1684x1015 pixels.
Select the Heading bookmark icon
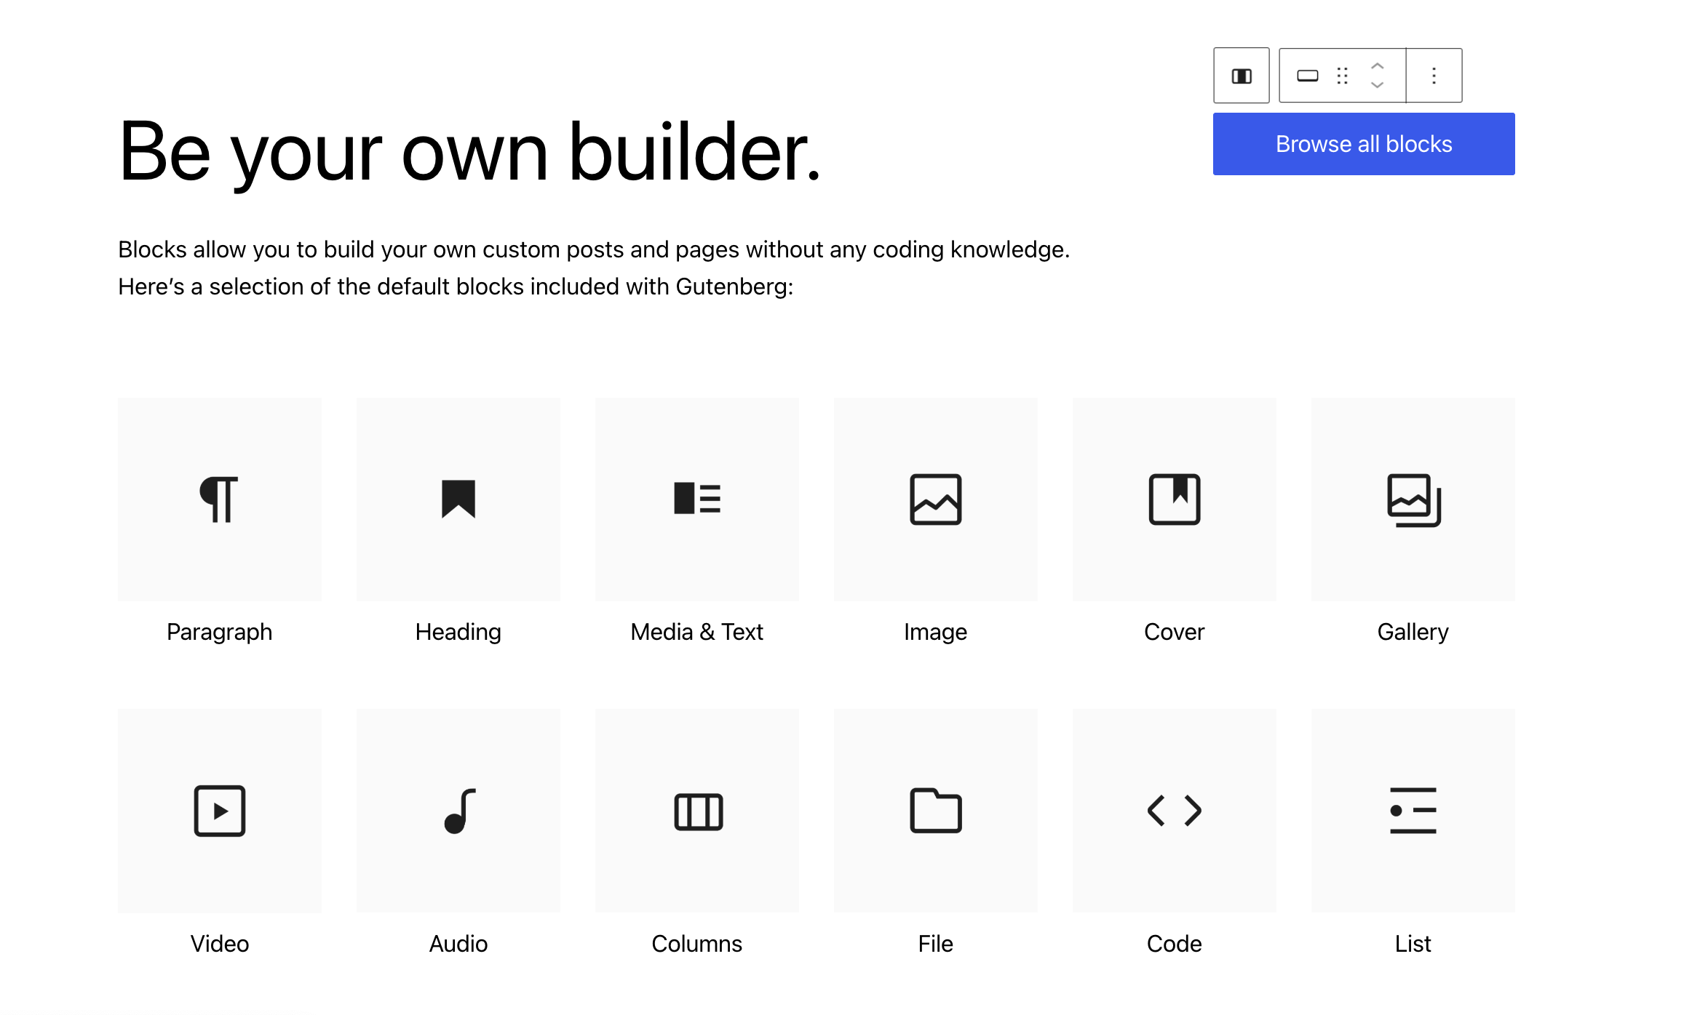point(458,499)
